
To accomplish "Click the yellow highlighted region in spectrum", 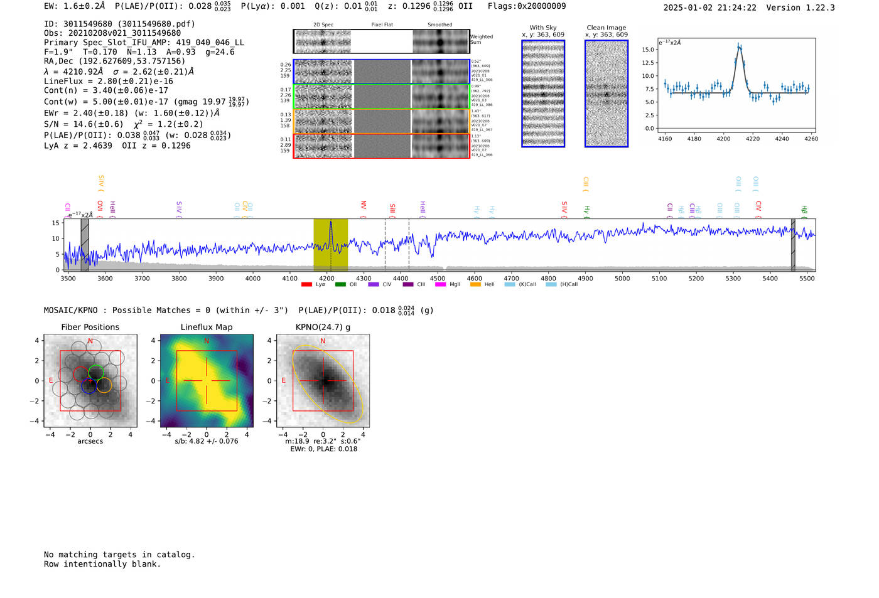I will click(x=331, y=245).
